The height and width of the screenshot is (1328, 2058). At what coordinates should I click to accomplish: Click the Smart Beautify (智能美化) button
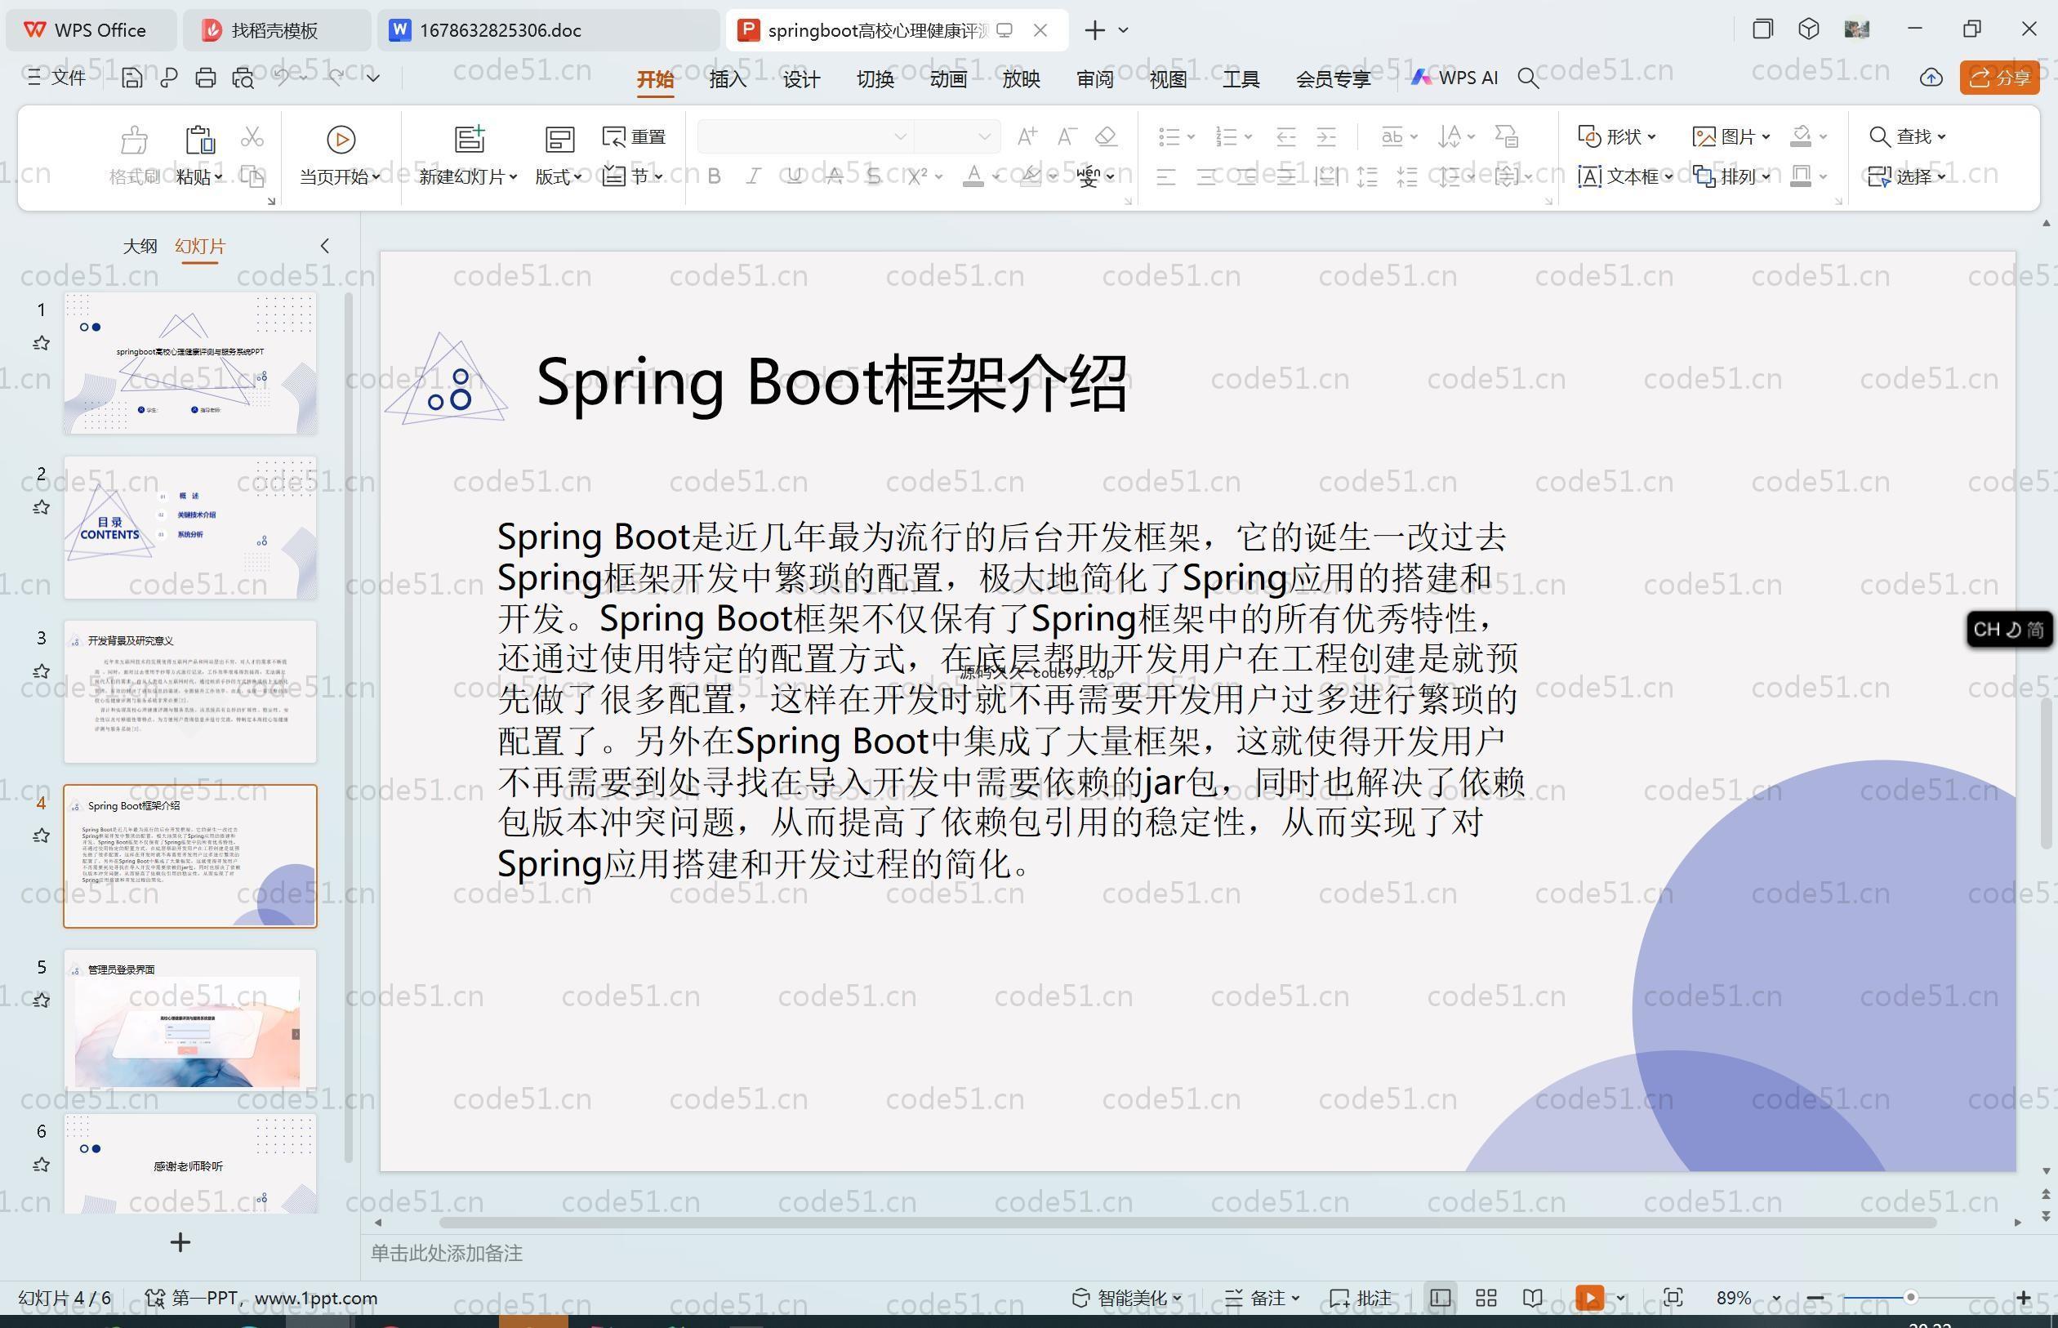tap(1127, 1298)
